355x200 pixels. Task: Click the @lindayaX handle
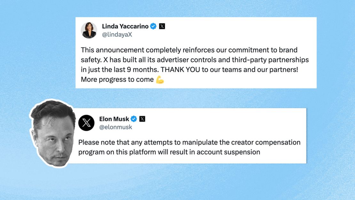pos(117,35)
